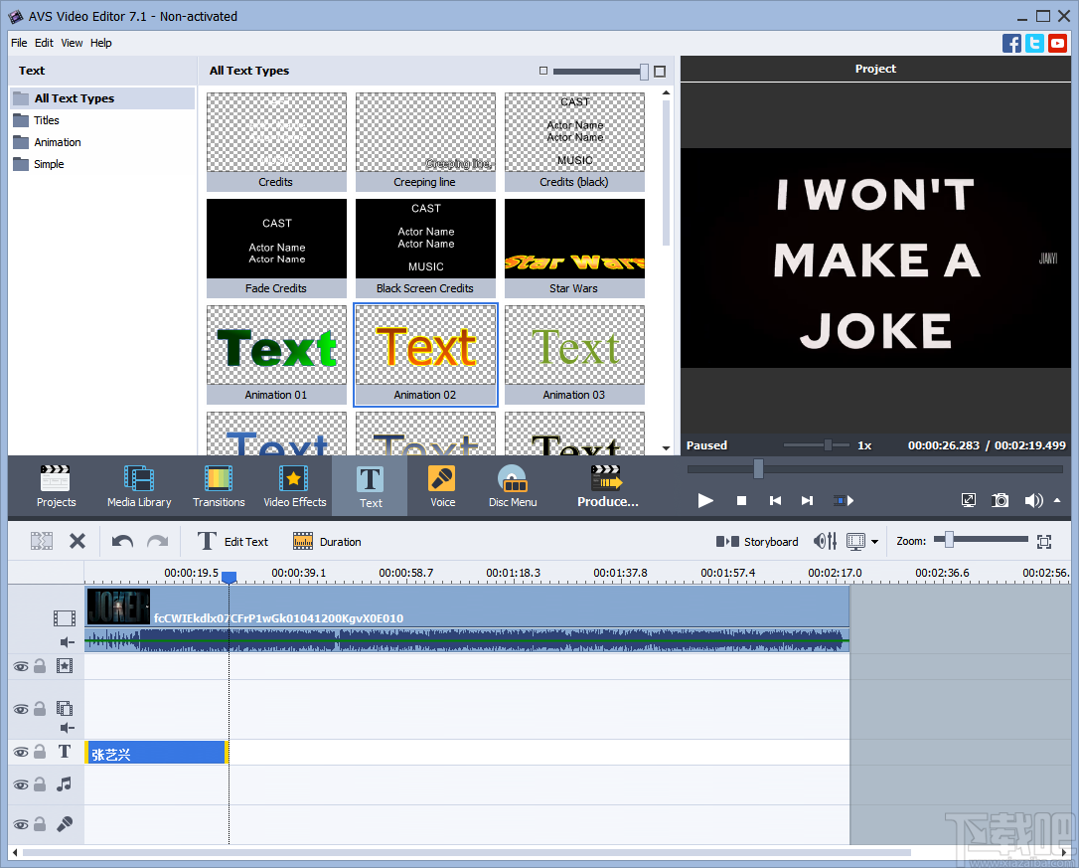Open the Projects section
The height and width of the screenshot is (868, 1079).
point(56,486)
